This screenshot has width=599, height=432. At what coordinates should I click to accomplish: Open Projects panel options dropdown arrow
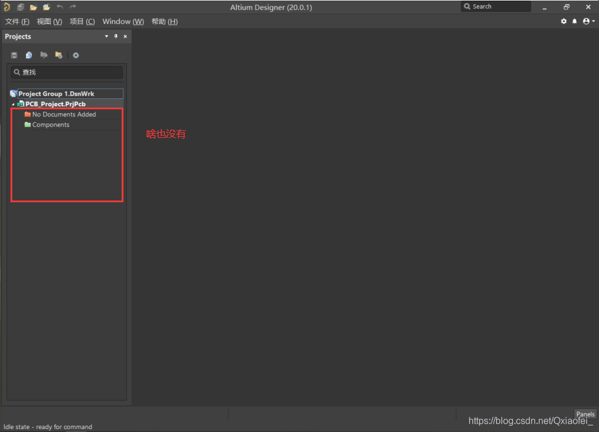click(x=106, y=36)
